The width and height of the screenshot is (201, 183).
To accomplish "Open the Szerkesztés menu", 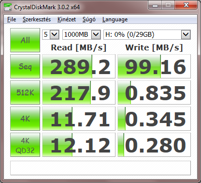I will [37, 19].
